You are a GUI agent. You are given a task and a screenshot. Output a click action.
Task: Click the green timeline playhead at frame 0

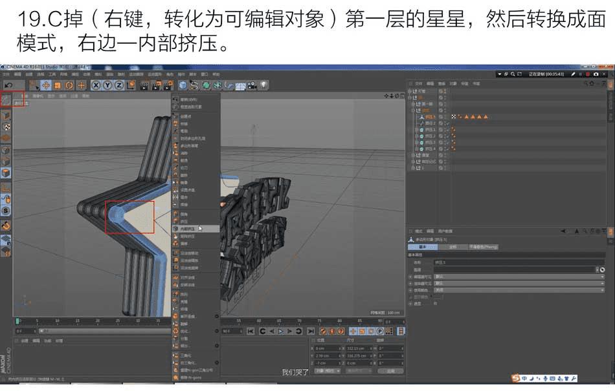[17, 321]
